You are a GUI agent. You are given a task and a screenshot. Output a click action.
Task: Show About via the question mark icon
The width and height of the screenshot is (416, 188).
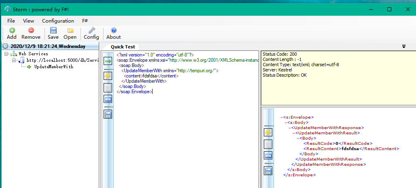click(114, 30)
